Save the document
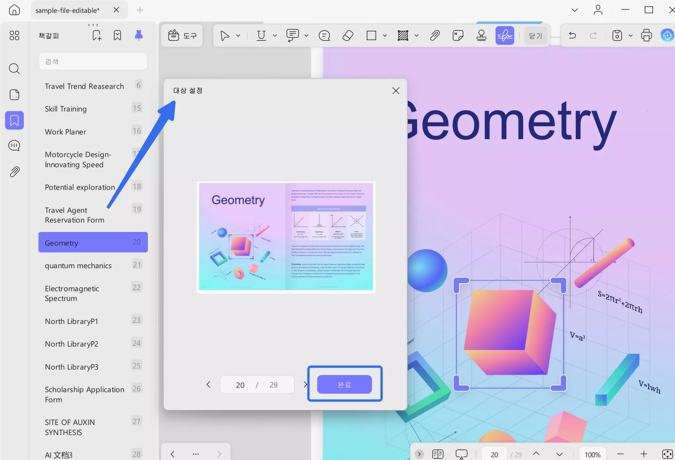Viewport: 675px width, 460px height. (617, 35)
